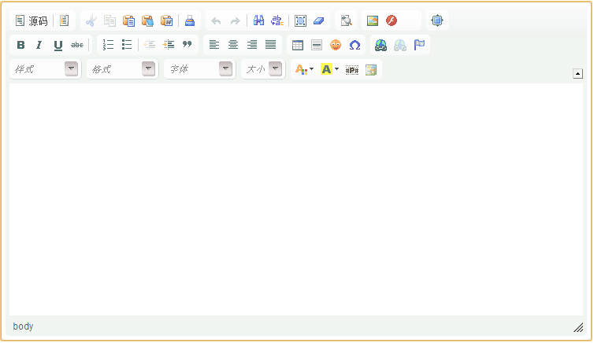Toggle underline formatting

(x=58, y=45)
